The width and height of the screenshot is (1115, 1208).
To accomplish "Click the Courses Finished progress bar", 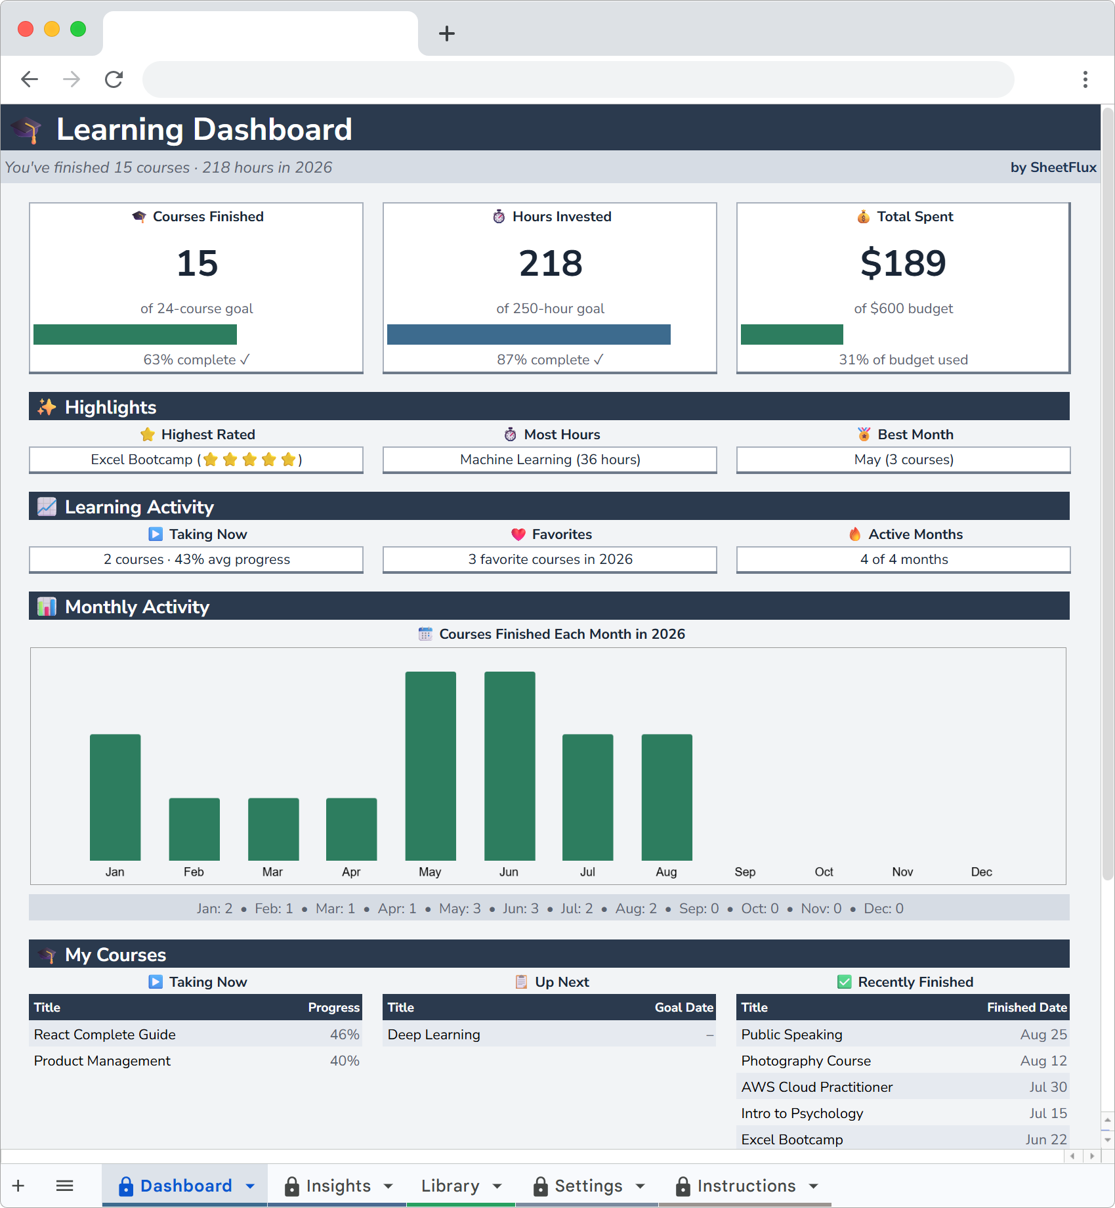I will (x=135, y=334).
